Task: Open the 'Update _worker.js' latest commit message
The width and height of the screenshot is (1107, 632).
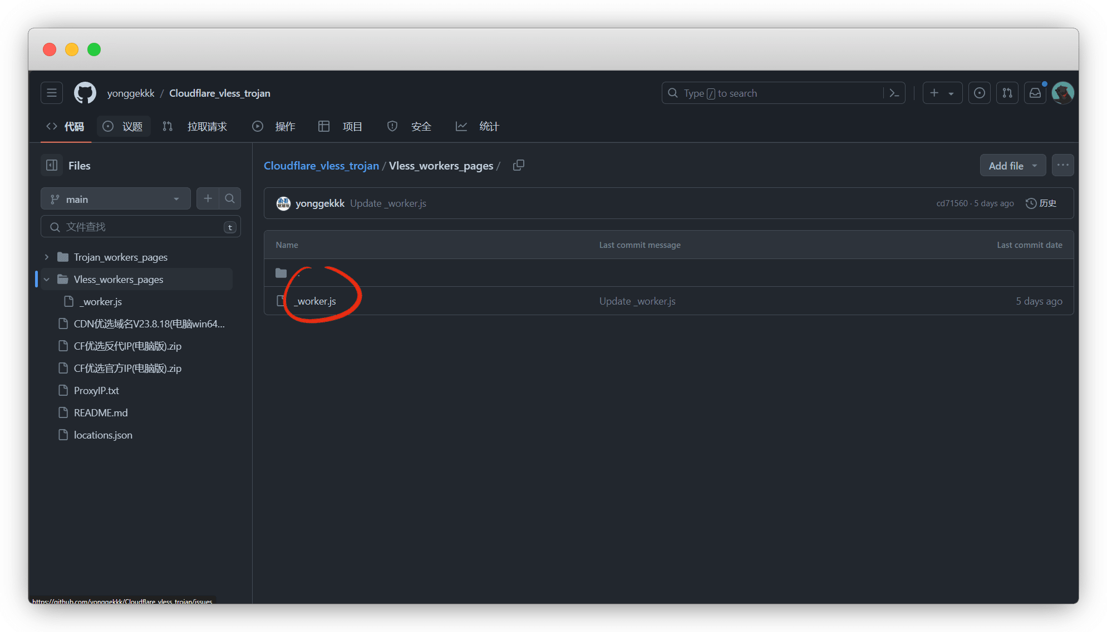Action: [388, 203]
